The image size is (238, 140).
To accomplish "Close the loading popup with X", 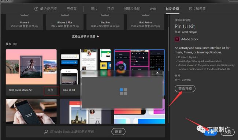I will pyautogui.click(x=157, y=73).
